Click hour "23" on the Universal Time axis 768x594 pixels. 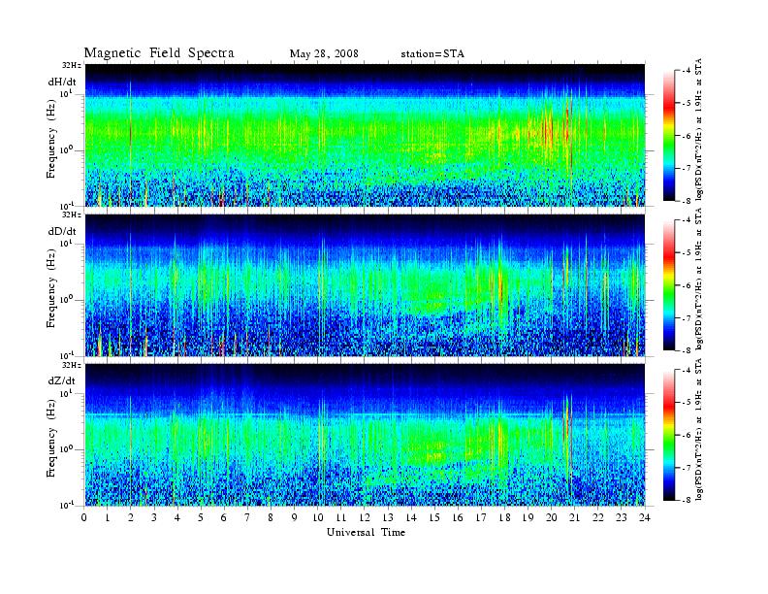coord(622,517)
